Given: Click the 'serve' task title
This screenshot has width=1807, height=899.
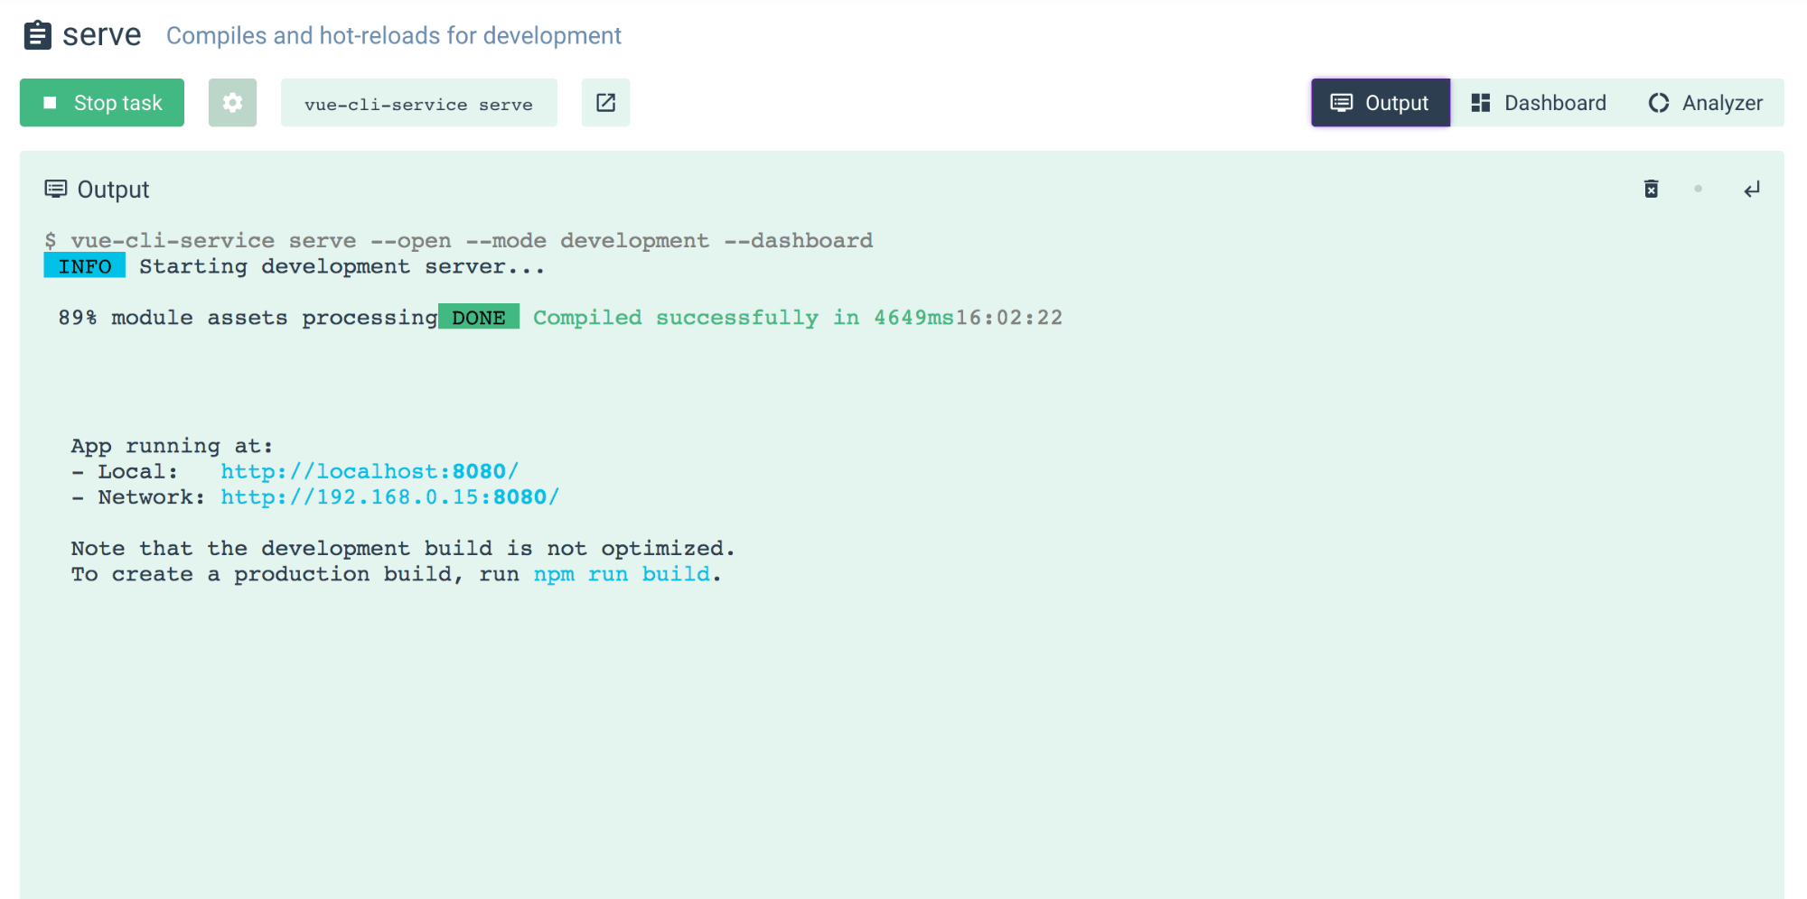Looking at the screenshot, I should point(102,35).
